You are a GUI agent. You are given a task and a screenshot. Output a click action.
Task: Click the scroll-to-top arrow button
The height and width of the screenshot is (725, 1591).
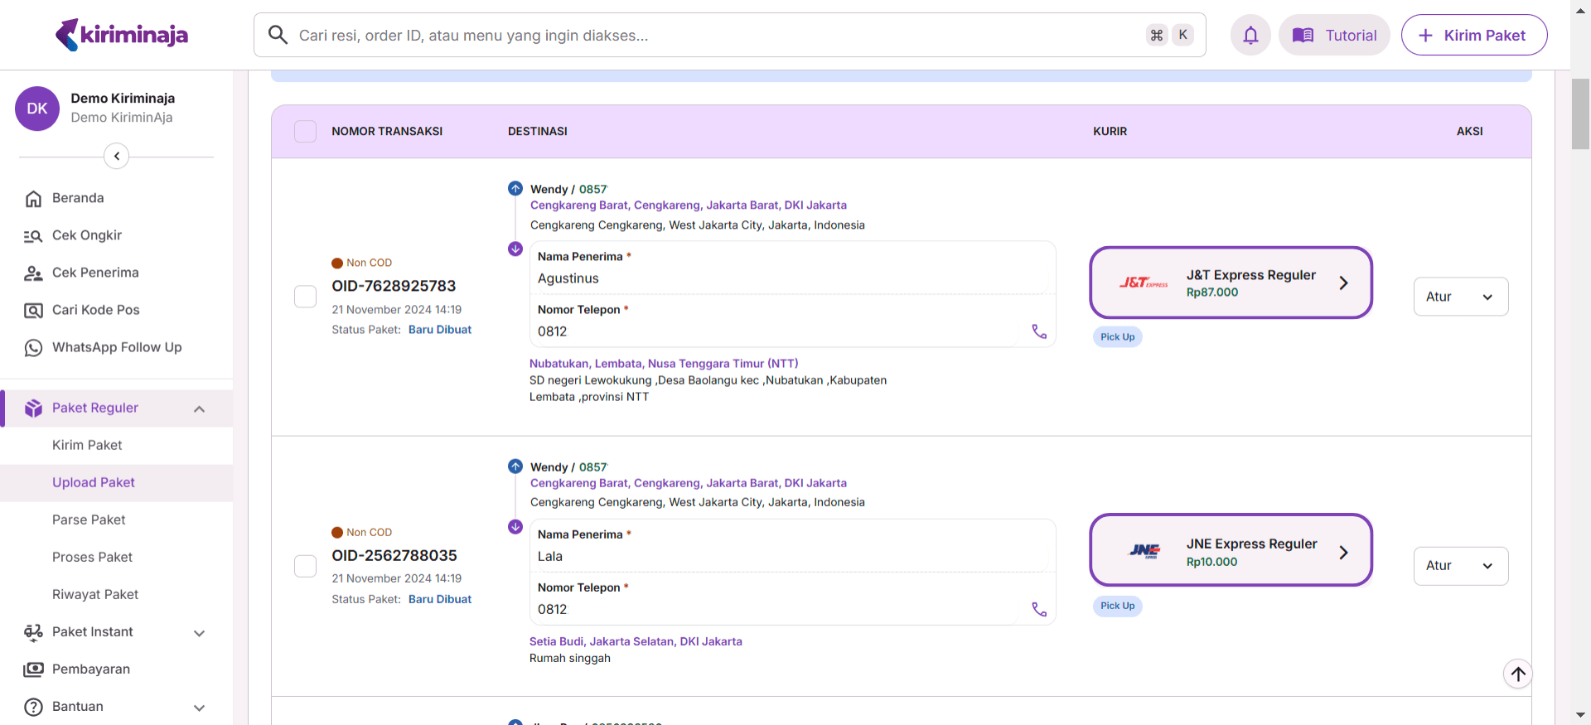pos(1517,674)
